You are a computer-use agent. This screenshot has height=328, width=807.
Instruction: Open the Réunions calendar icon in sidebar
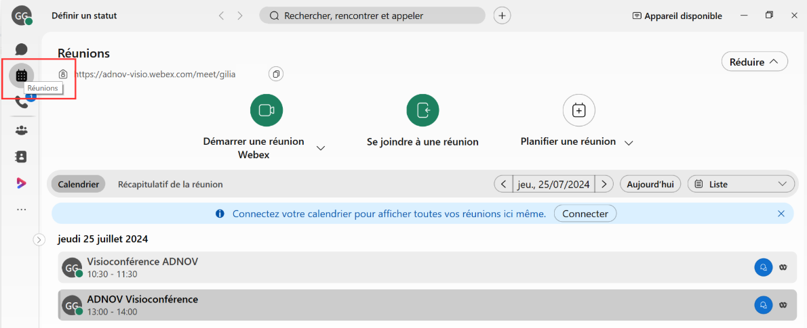click(x=21, y=76)
